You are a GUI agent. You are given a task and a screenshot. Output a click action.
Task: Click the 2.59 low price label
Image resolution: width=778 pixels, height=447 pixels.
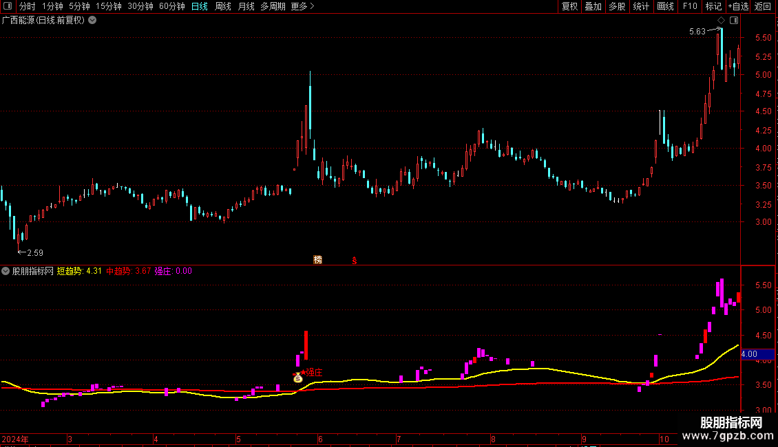pos(34,253)
